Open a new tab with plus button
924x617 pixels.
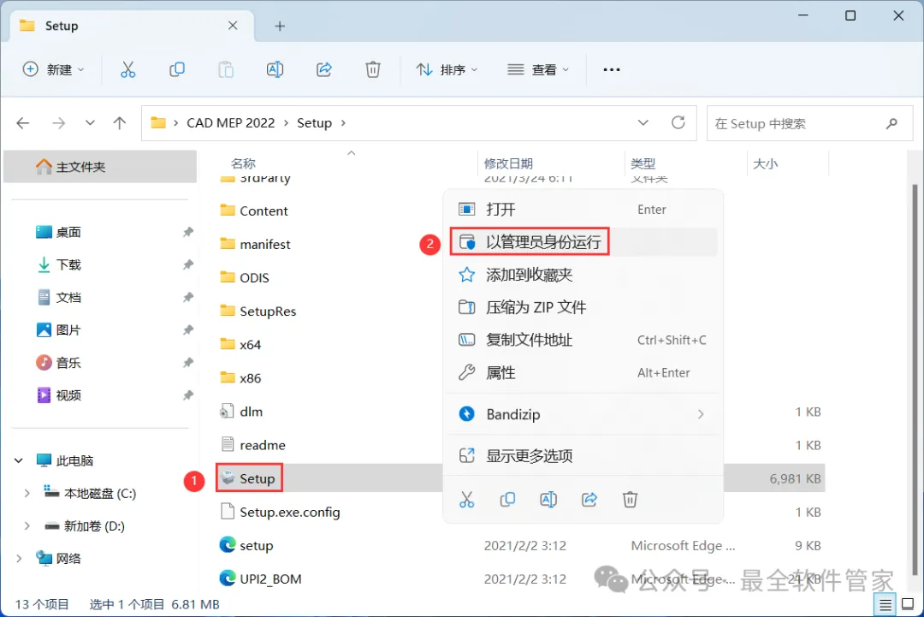(280, 26)
